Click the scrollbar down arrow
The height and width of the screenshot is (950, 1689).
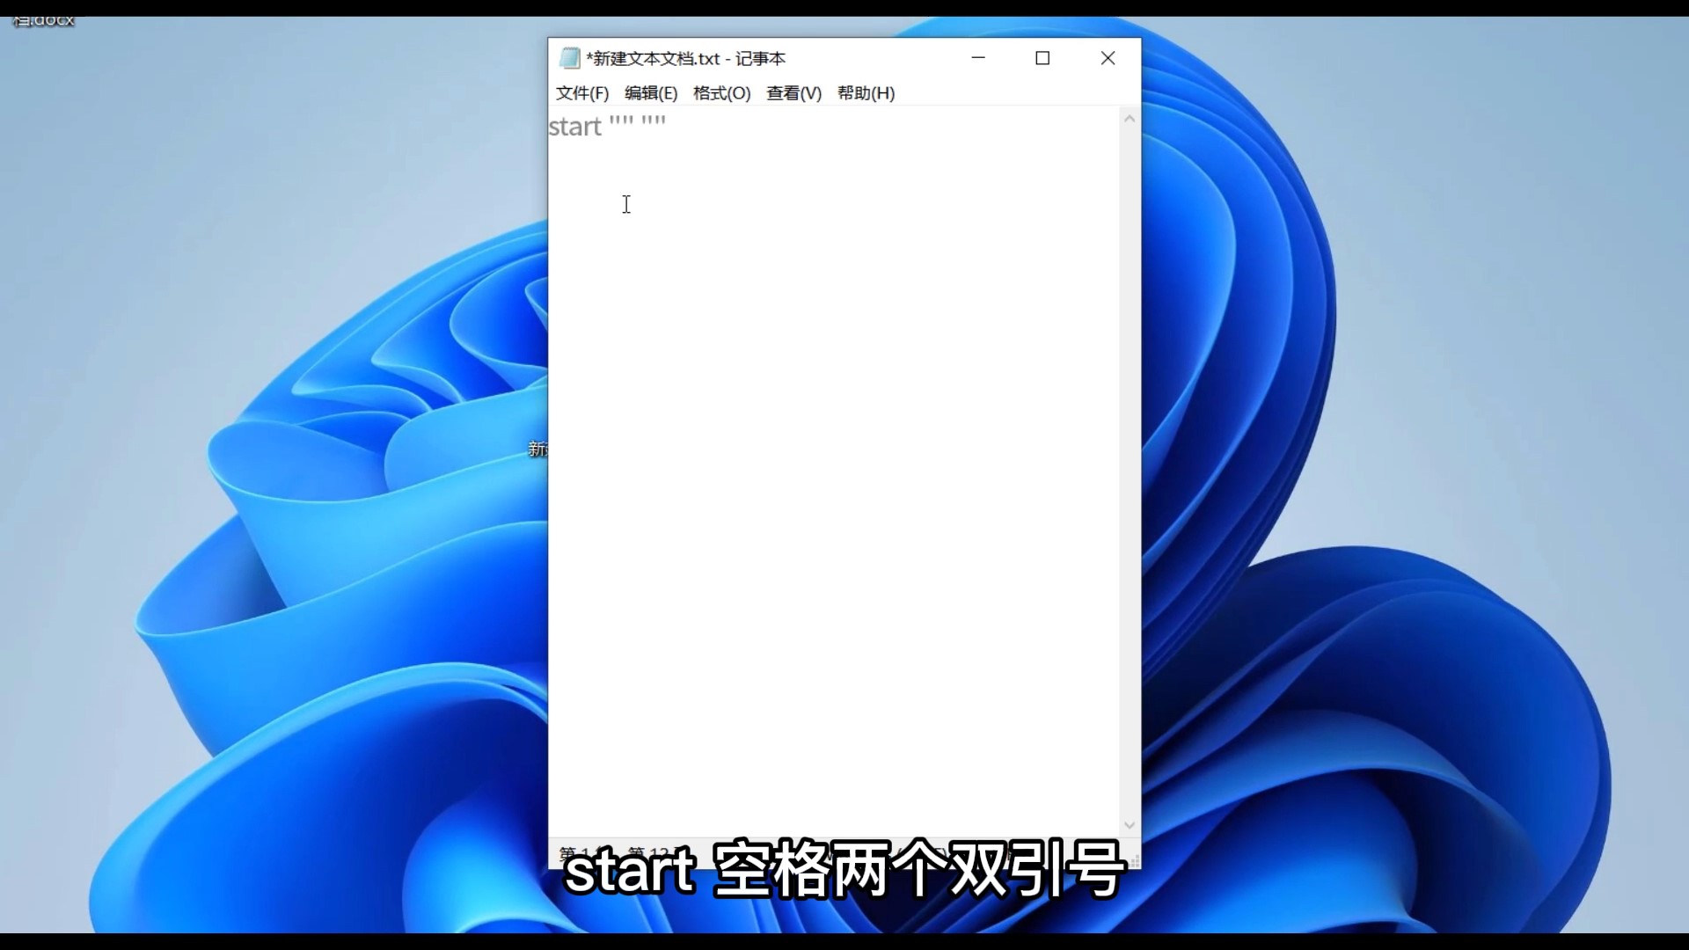point(1130,825)
